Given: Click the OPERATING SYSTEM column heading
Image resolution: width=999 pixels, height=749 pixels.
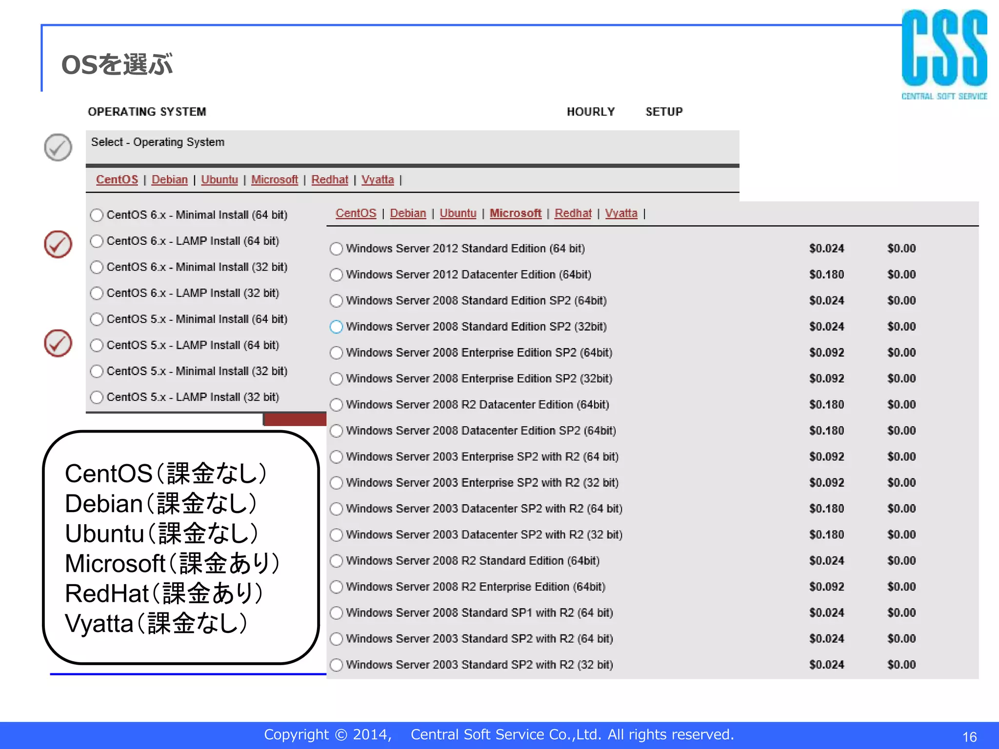Looking at the screenshot, I should point(147,112).
